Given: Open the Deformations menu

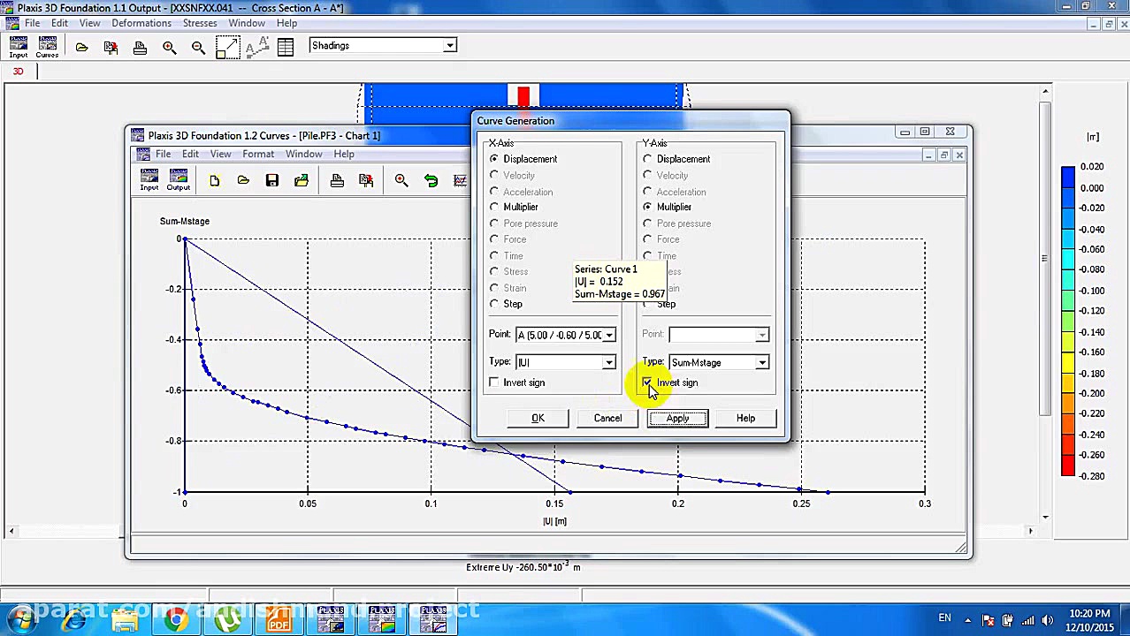Looking at the screenshot, I should [141, 23].
